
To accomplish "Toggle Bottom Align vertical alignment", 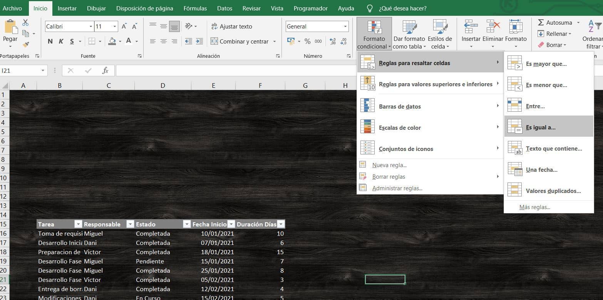I will pos(174,27).
